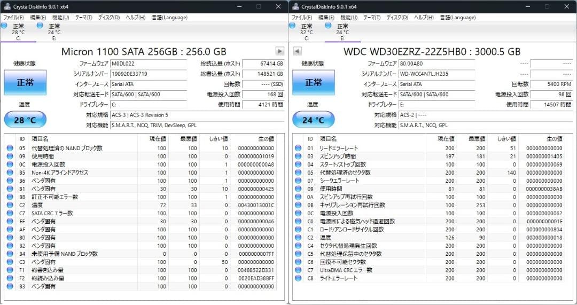Screen dimensions: 577x305
Task: Open ディスク(D) menu in left window
Action: point(109,18)
